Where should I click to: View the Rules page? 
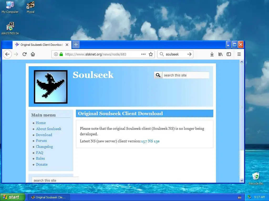(40, 158)
